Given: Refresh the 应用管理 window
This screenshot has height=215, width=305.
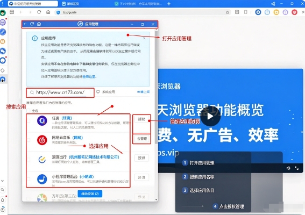Looking at the screenshot, I should click(x=32, y=24).
